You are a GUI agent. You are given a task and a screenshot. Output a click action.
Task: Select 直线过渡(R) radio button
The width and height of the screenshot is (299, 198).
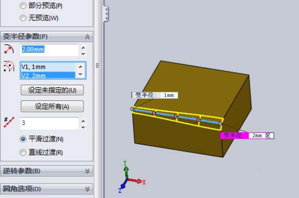point(23,152)
